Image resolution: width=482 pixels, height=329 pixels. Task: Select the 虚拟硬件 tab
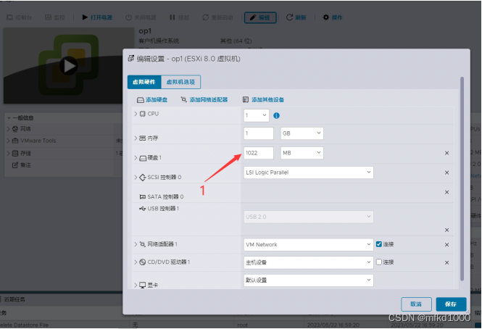(x=144, y=82)
